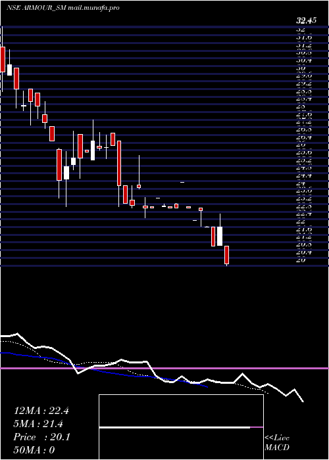
Task: Click the 'MACD' label
Action: [x=276, y=448]
